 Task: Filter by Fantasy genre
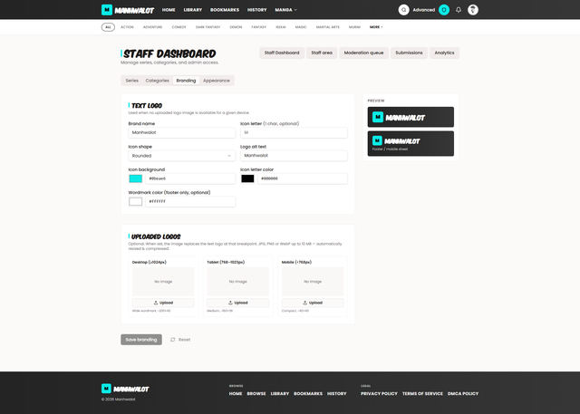click(258, 27)
